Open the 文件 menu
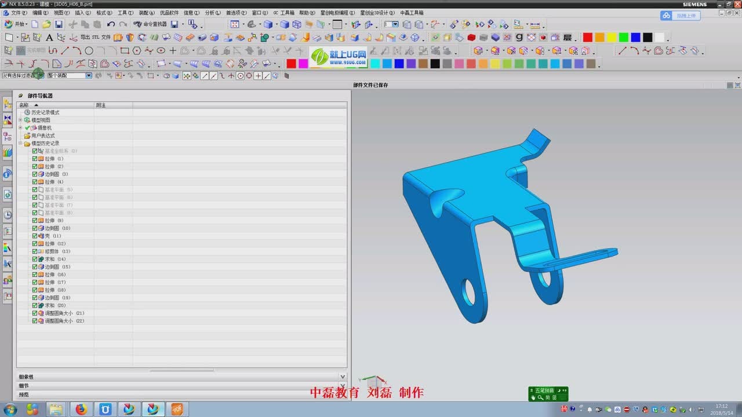This screenshot has height=417, width=742. [19, 13]
